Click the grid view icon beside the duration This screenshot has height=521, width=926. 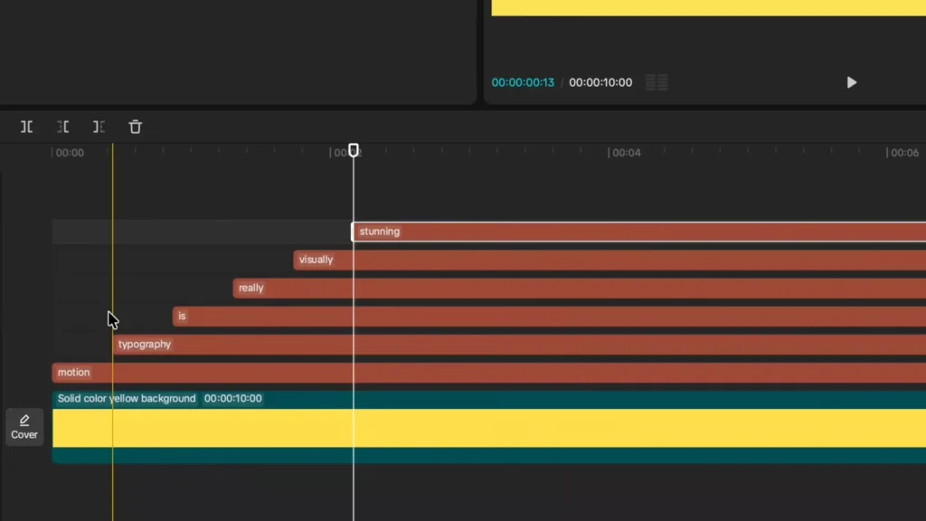tap(657, 82)
